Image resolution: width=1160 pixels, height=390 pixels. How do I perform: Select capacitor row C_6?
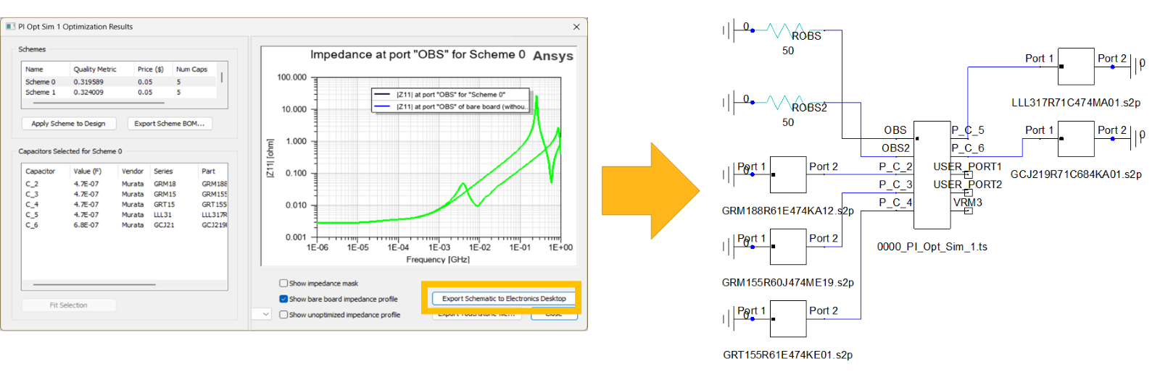(x=125, y=225)
